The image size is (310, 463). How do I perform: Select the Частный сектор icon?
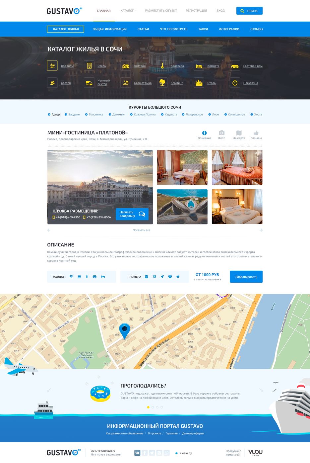coord(89,83)
